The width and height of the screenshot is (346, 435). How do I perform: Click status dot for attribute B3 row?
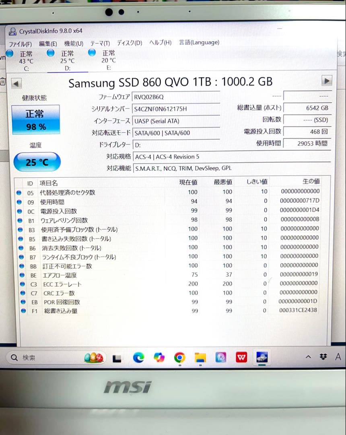click(20, 230)
